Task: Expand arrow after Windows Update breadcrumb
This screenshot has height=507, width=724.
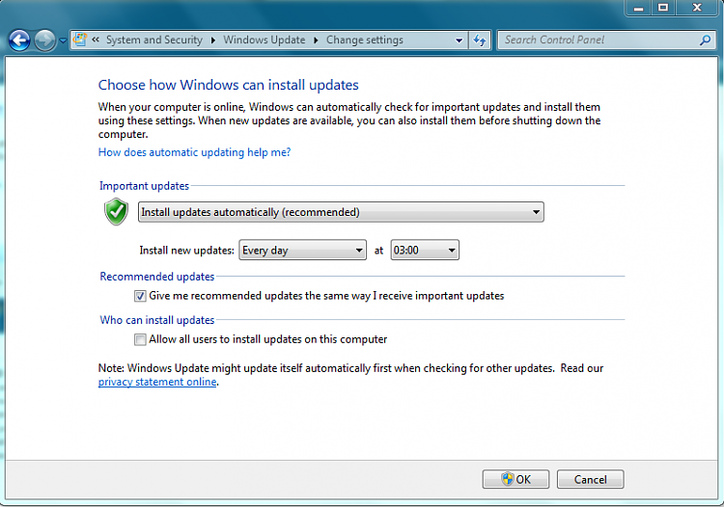Action: 316,40
